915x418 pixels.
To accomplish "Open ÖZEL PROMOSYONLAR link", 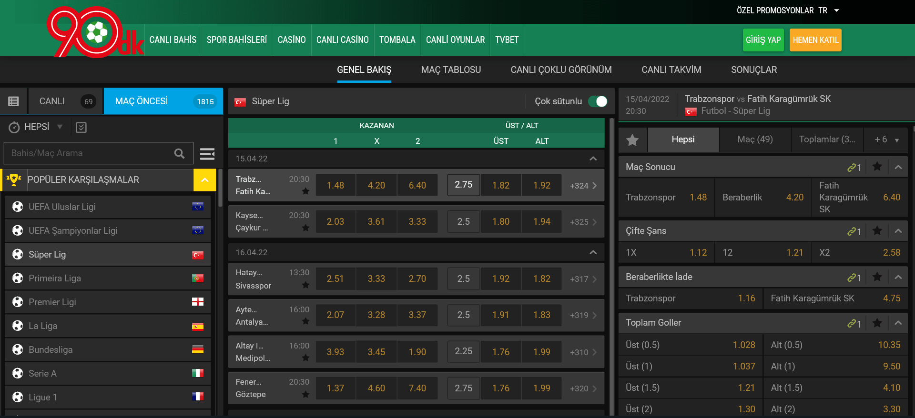I will 775,10.
